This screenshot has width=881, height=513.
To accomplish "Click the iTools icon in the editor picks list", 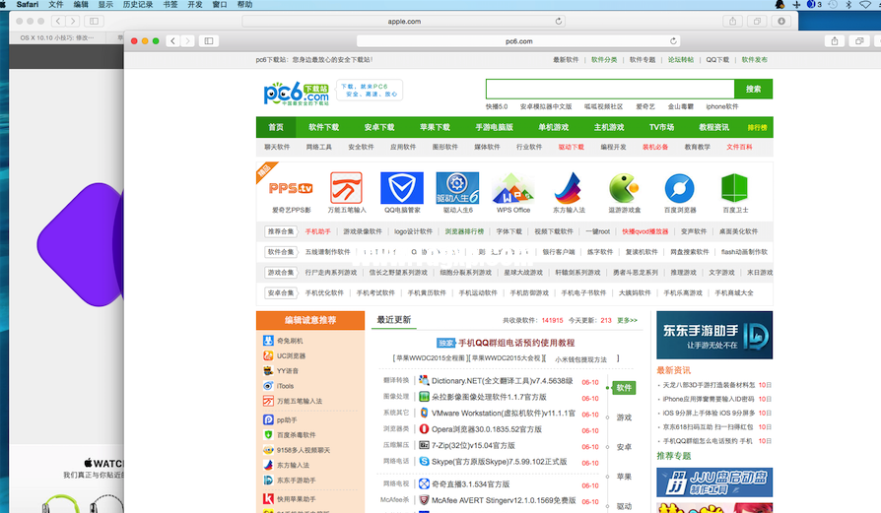I will point(268,386).
